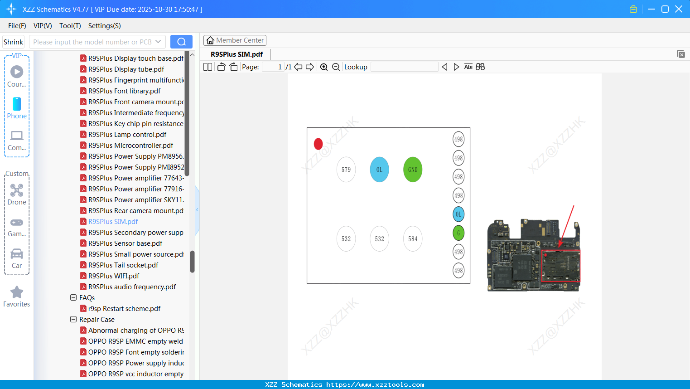Close the document tab panel icon
690x389 pixels.
681,54
